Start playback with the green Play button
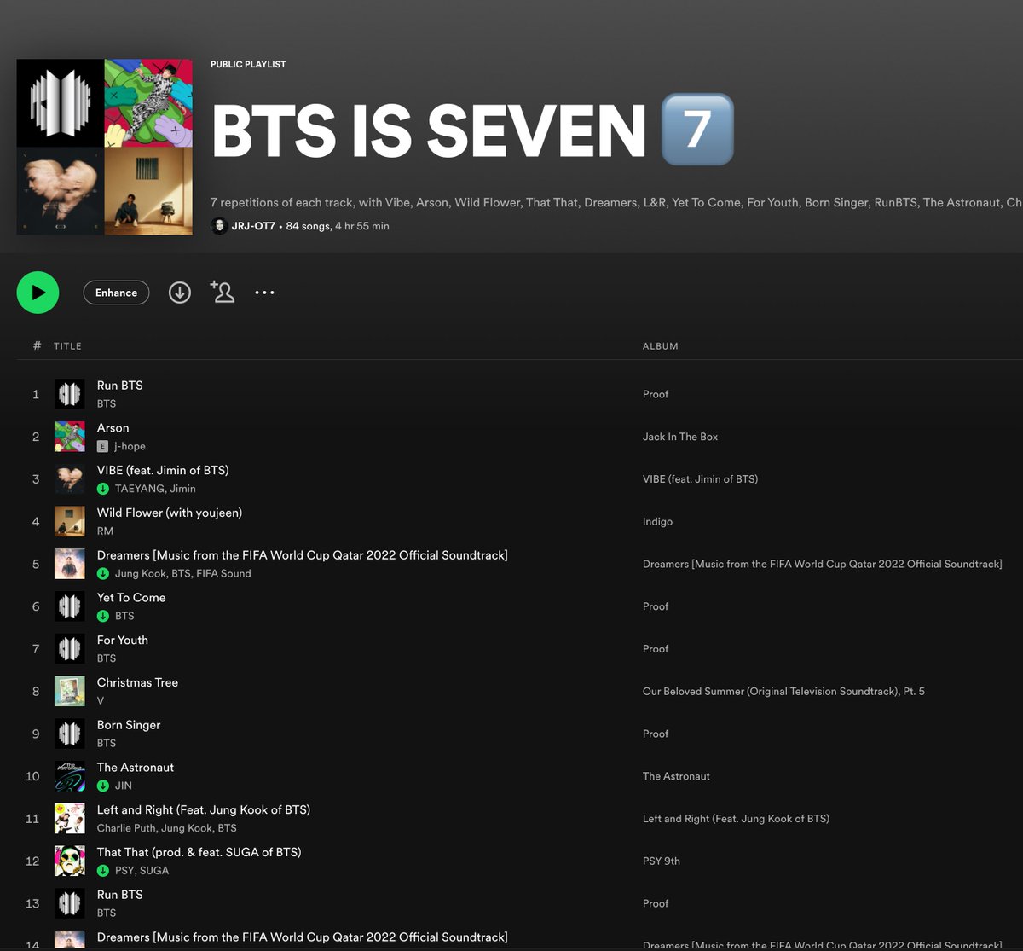 tap(38, 293)
